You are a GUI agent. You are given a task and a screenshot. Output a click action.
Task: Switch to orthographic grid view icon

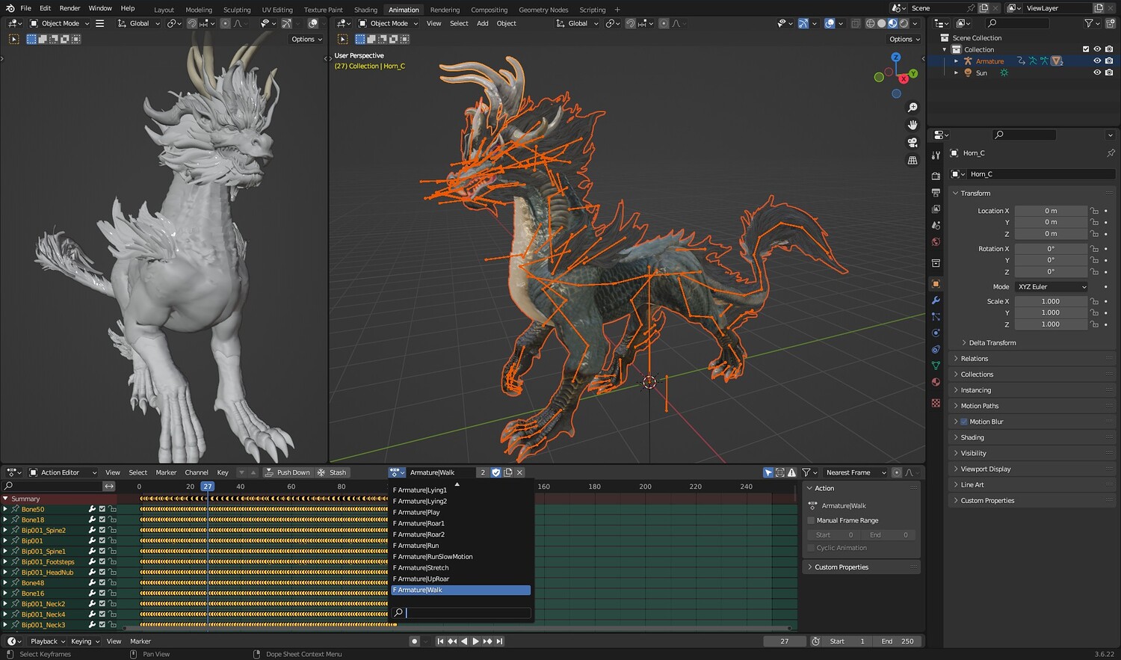tap(912, 160)
